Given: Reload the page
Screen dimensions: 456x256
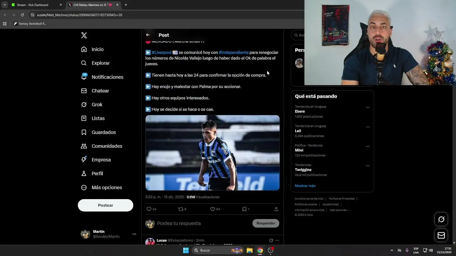Looking at the screenshot, I should point(22,15).
